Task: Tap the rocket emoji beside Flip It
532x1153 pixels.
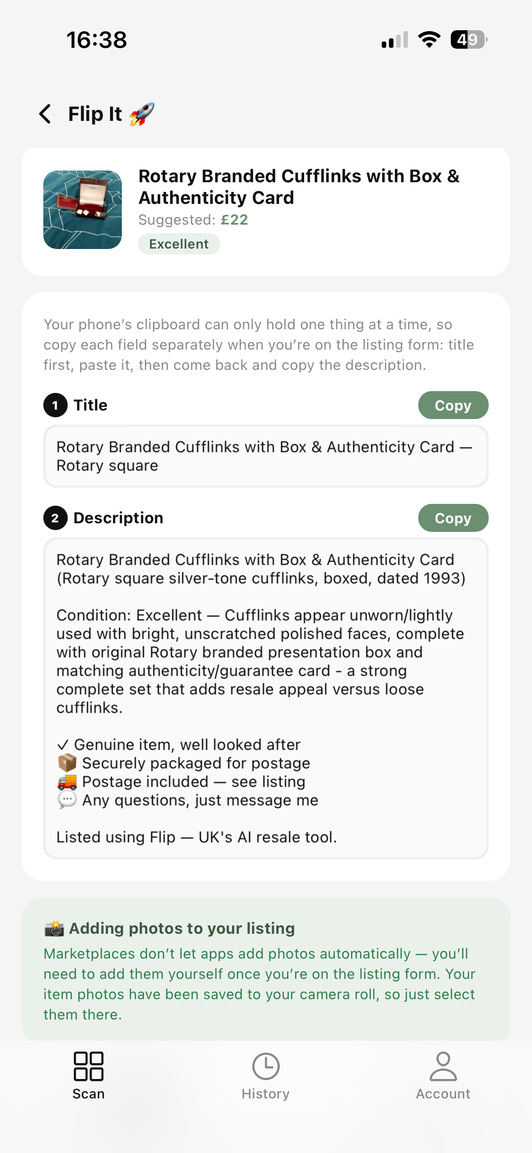Action: [x=142, y=114]
